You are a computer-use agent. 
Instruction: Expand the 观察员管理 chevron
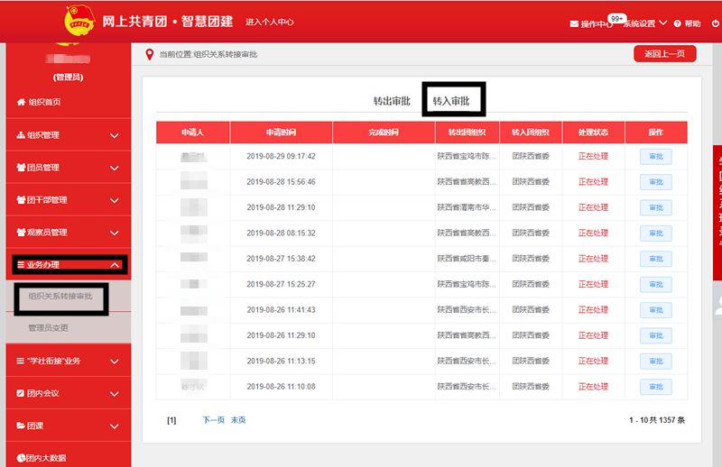115,233
